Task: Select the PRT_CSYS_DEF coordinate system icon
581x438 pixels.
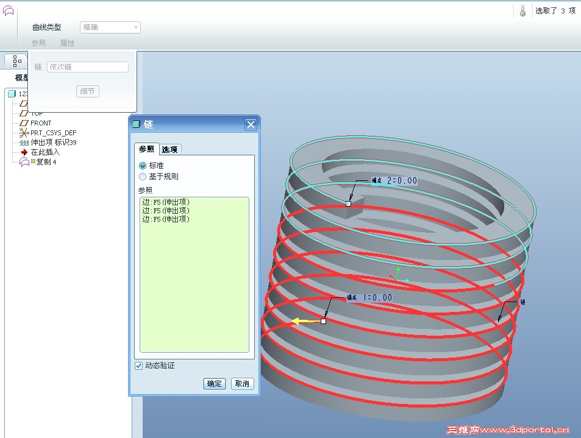Action: pos(24,133)
